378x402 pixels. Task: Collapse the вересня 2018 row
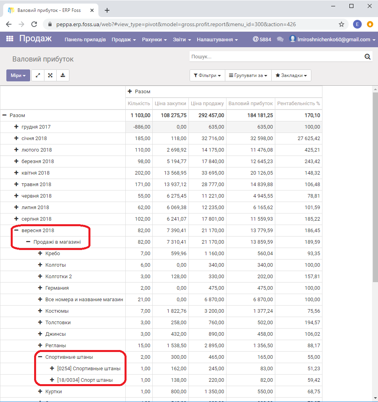(16, 230)
